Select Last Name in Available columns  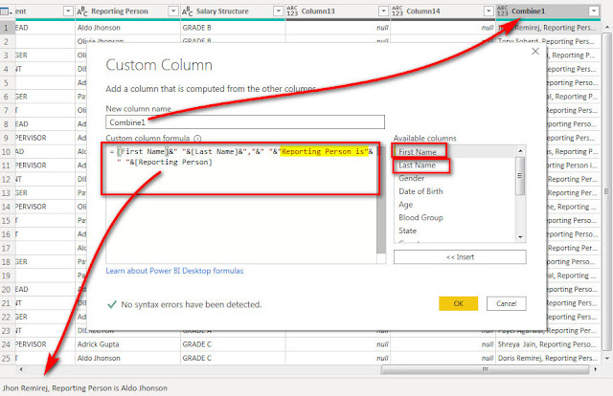417,165
